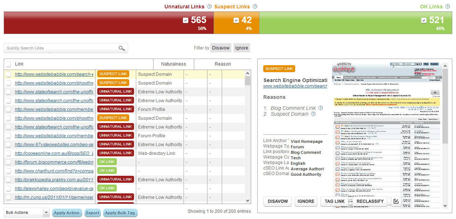Click the link table scrollbar down arrow

(x=248, y=201)
